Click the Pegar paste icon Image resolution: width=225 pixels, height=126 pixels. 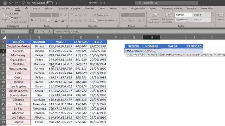[x=5, y=15]
